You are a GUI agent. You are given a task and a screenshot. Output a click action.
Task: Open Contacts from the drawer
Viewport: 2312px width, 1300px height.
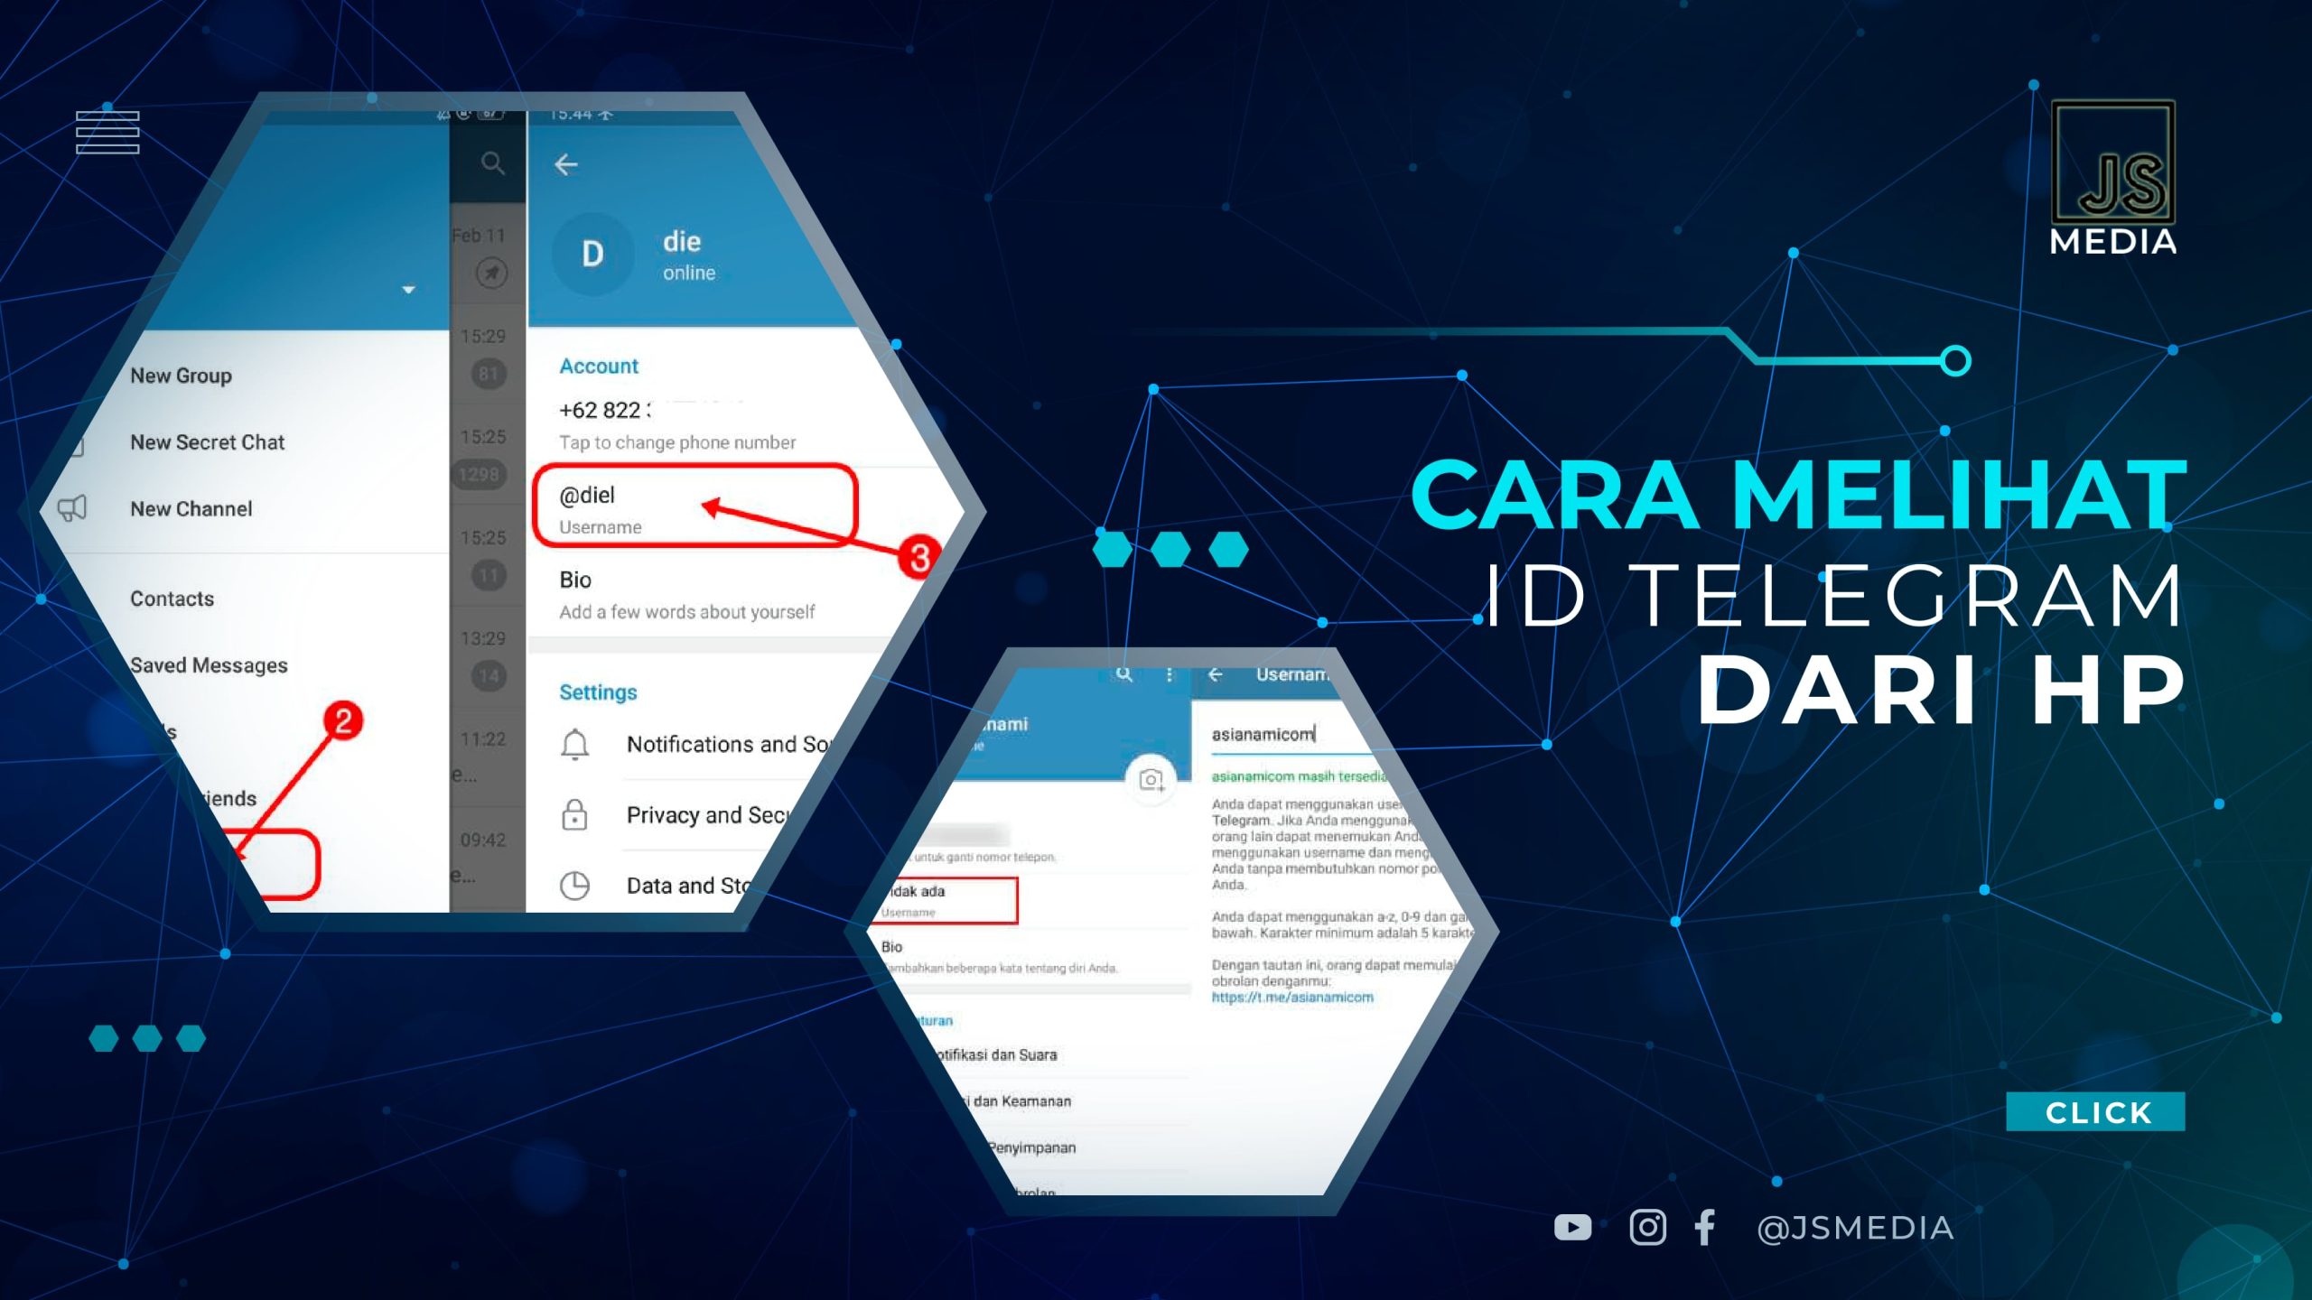[172, 599]
